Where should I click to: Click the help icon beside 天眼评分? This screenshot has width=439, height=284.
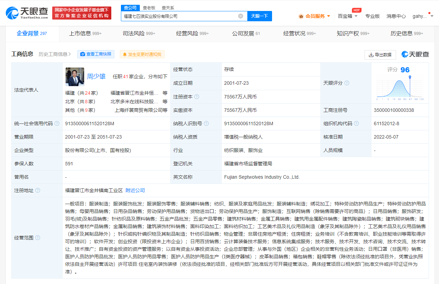347,83
